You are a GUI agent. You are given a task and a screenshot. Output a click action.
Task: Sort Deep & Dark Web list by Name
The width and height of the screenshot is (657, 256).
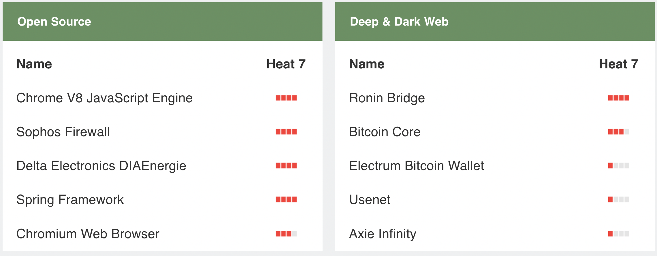pyautogui.click(x=367, y=64)
